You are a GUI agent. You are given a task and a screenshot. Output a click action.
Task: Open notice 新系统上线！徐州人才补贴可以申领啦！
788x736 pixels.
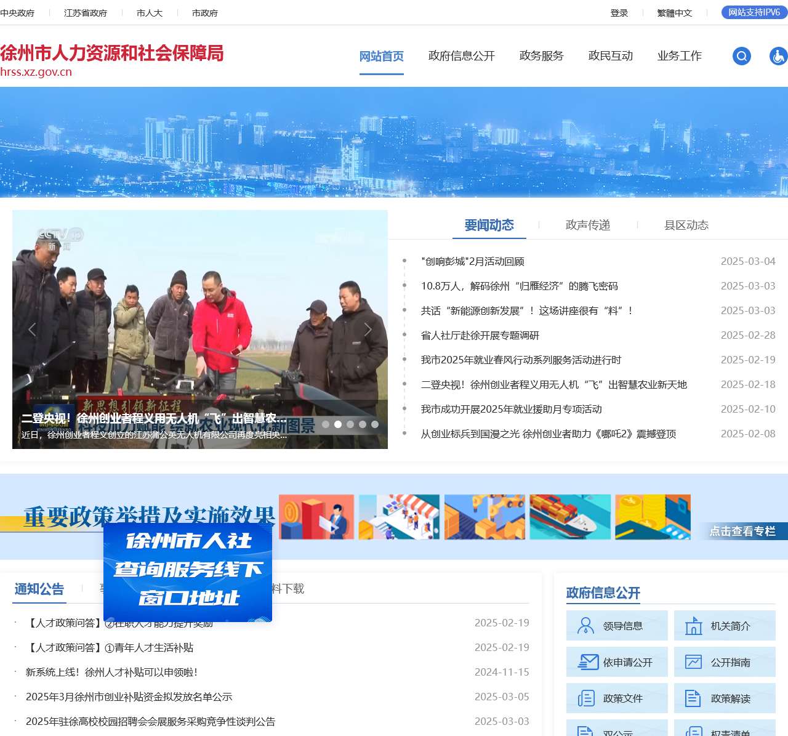point(112,672)
